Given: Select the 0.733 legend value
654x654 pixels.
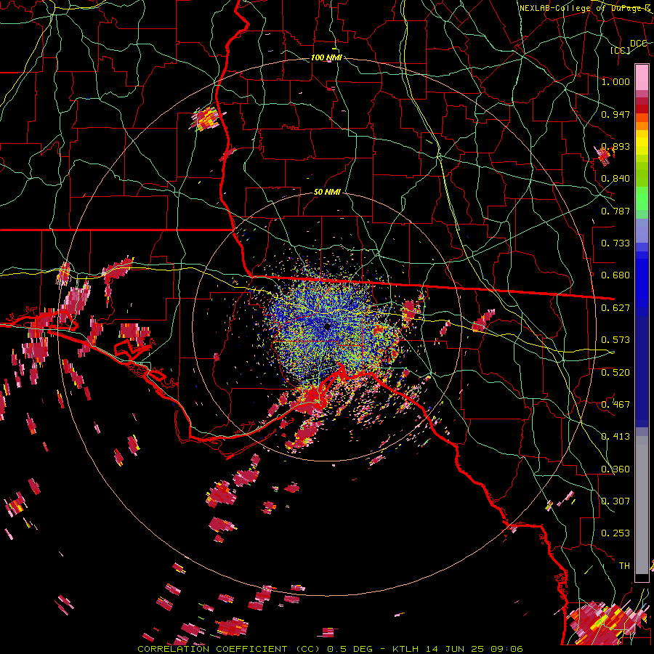Looking at the screenshot, I should click(615, 243).
